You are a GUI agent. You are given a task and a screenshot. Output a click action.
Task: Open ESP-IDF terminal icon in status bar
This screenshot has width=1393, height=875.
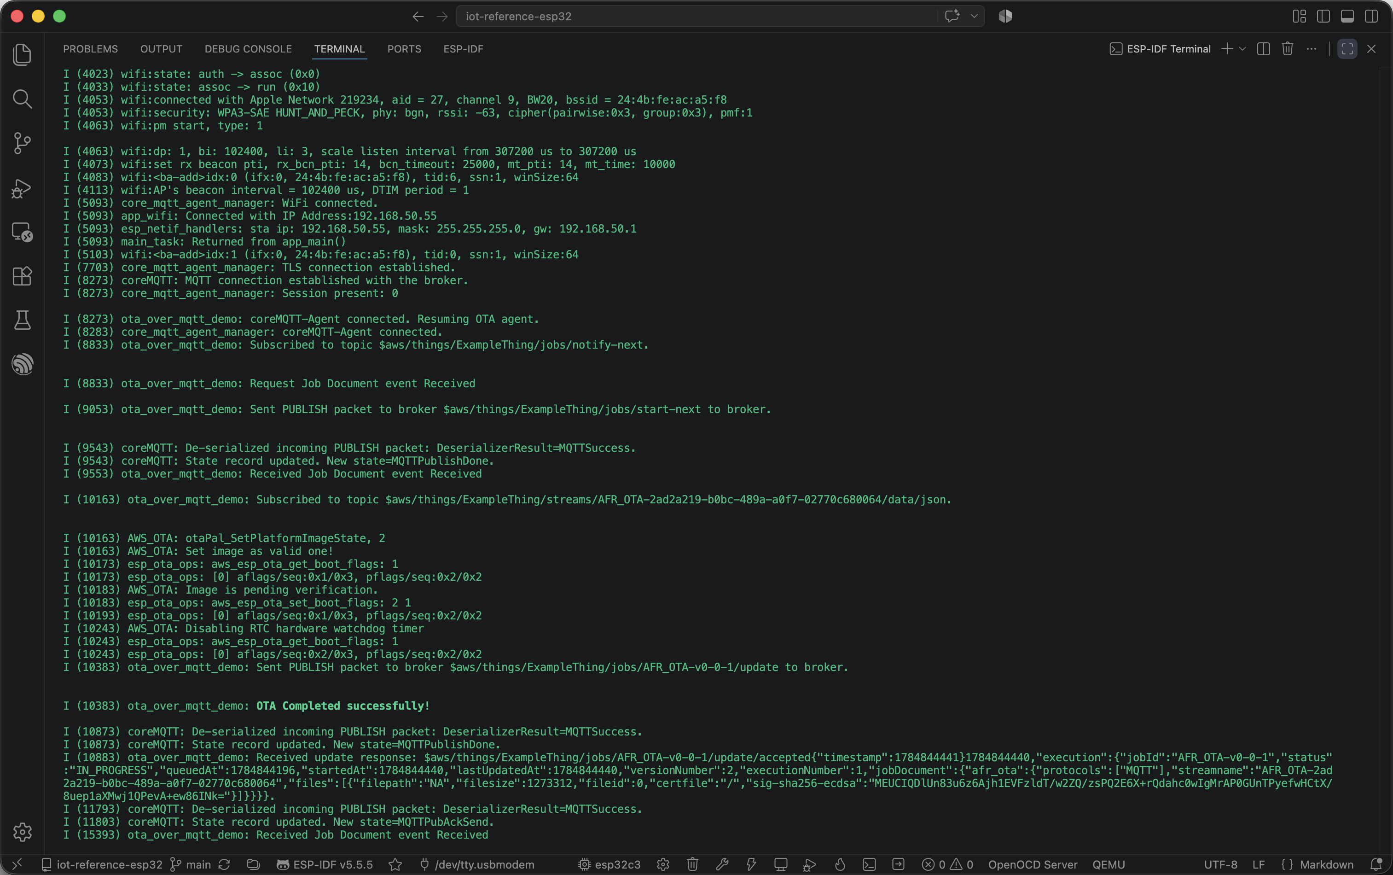(869, 864)
